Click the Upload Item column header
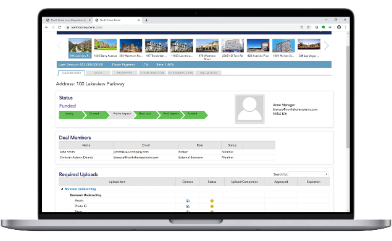The width and height of the screenshot is (392, 241). (x=117, y=182)
